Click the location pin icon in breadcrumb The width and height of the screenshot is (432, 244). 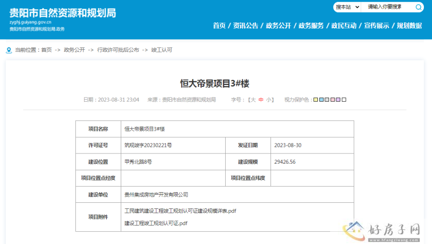point(9,50)
